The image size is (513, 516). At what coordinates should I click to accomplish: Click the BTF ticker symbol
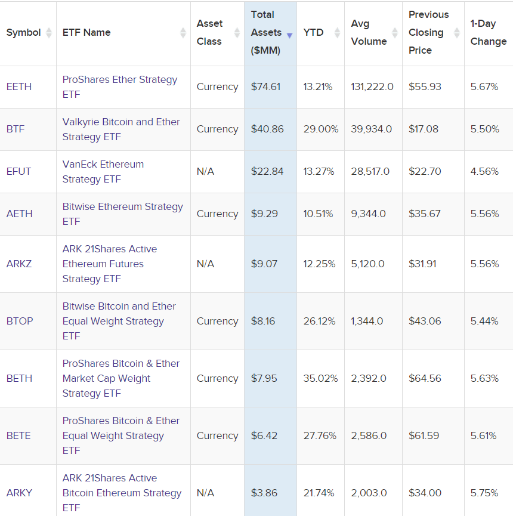pyautogui.click(x=16, y=129)
